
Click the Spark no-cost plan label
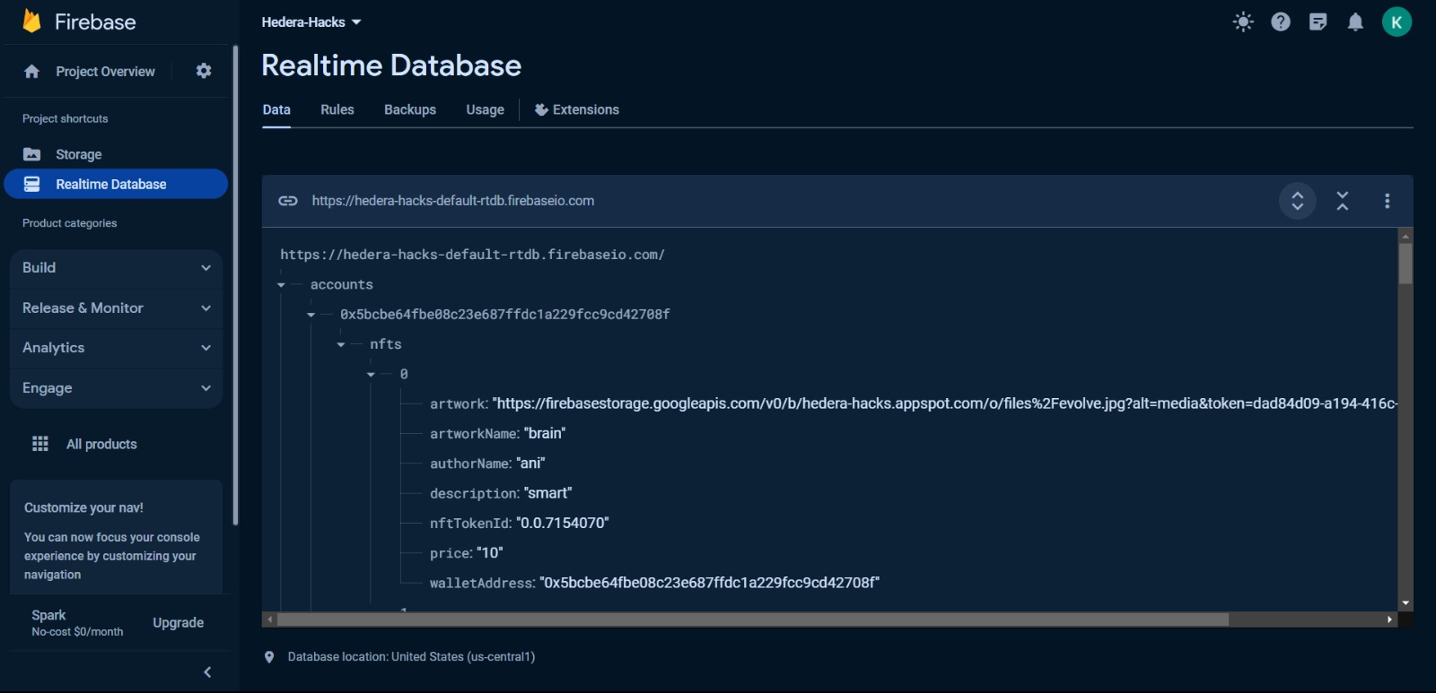pyautogui.click(x=77, y=623)
